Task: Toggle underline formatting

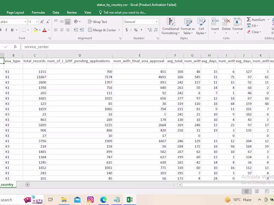Action: (12, 30)
